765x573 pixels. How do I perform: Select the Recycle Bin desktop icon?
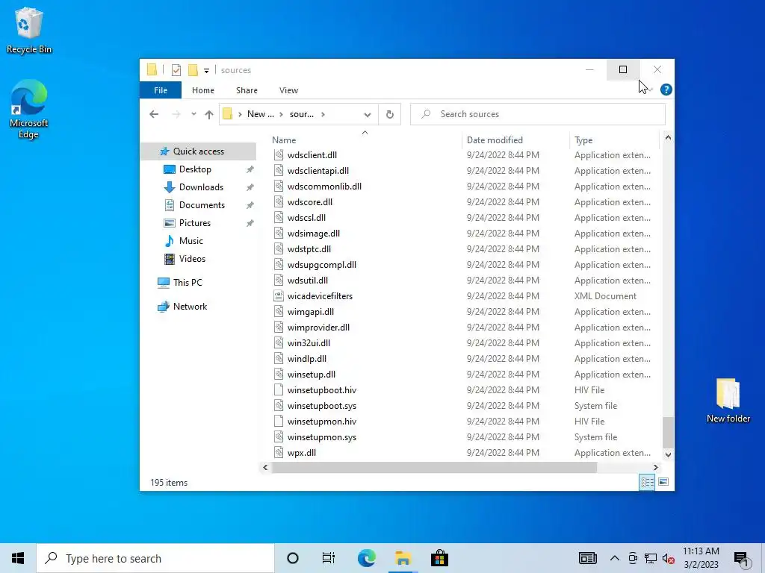tap(29, 31)
